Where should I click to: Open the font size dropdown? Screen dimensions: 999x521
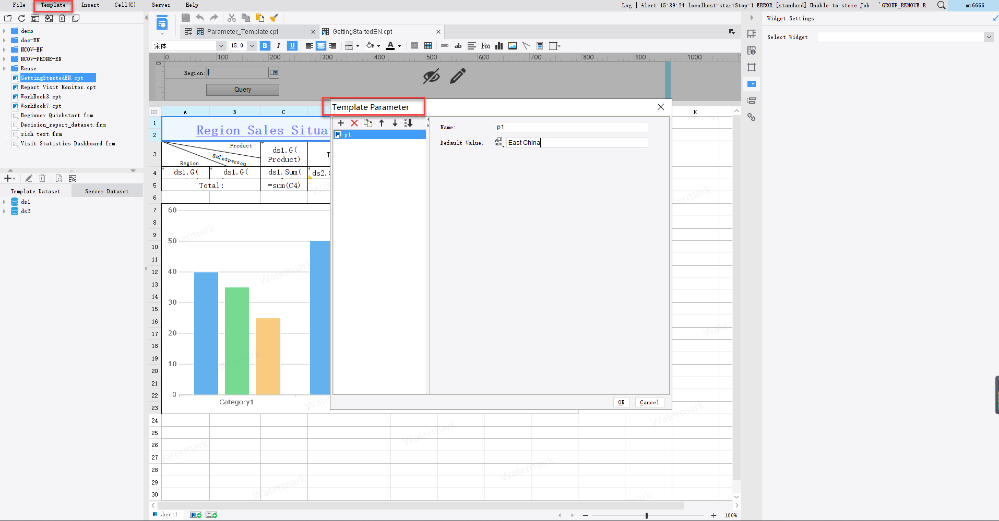(252, 46)
